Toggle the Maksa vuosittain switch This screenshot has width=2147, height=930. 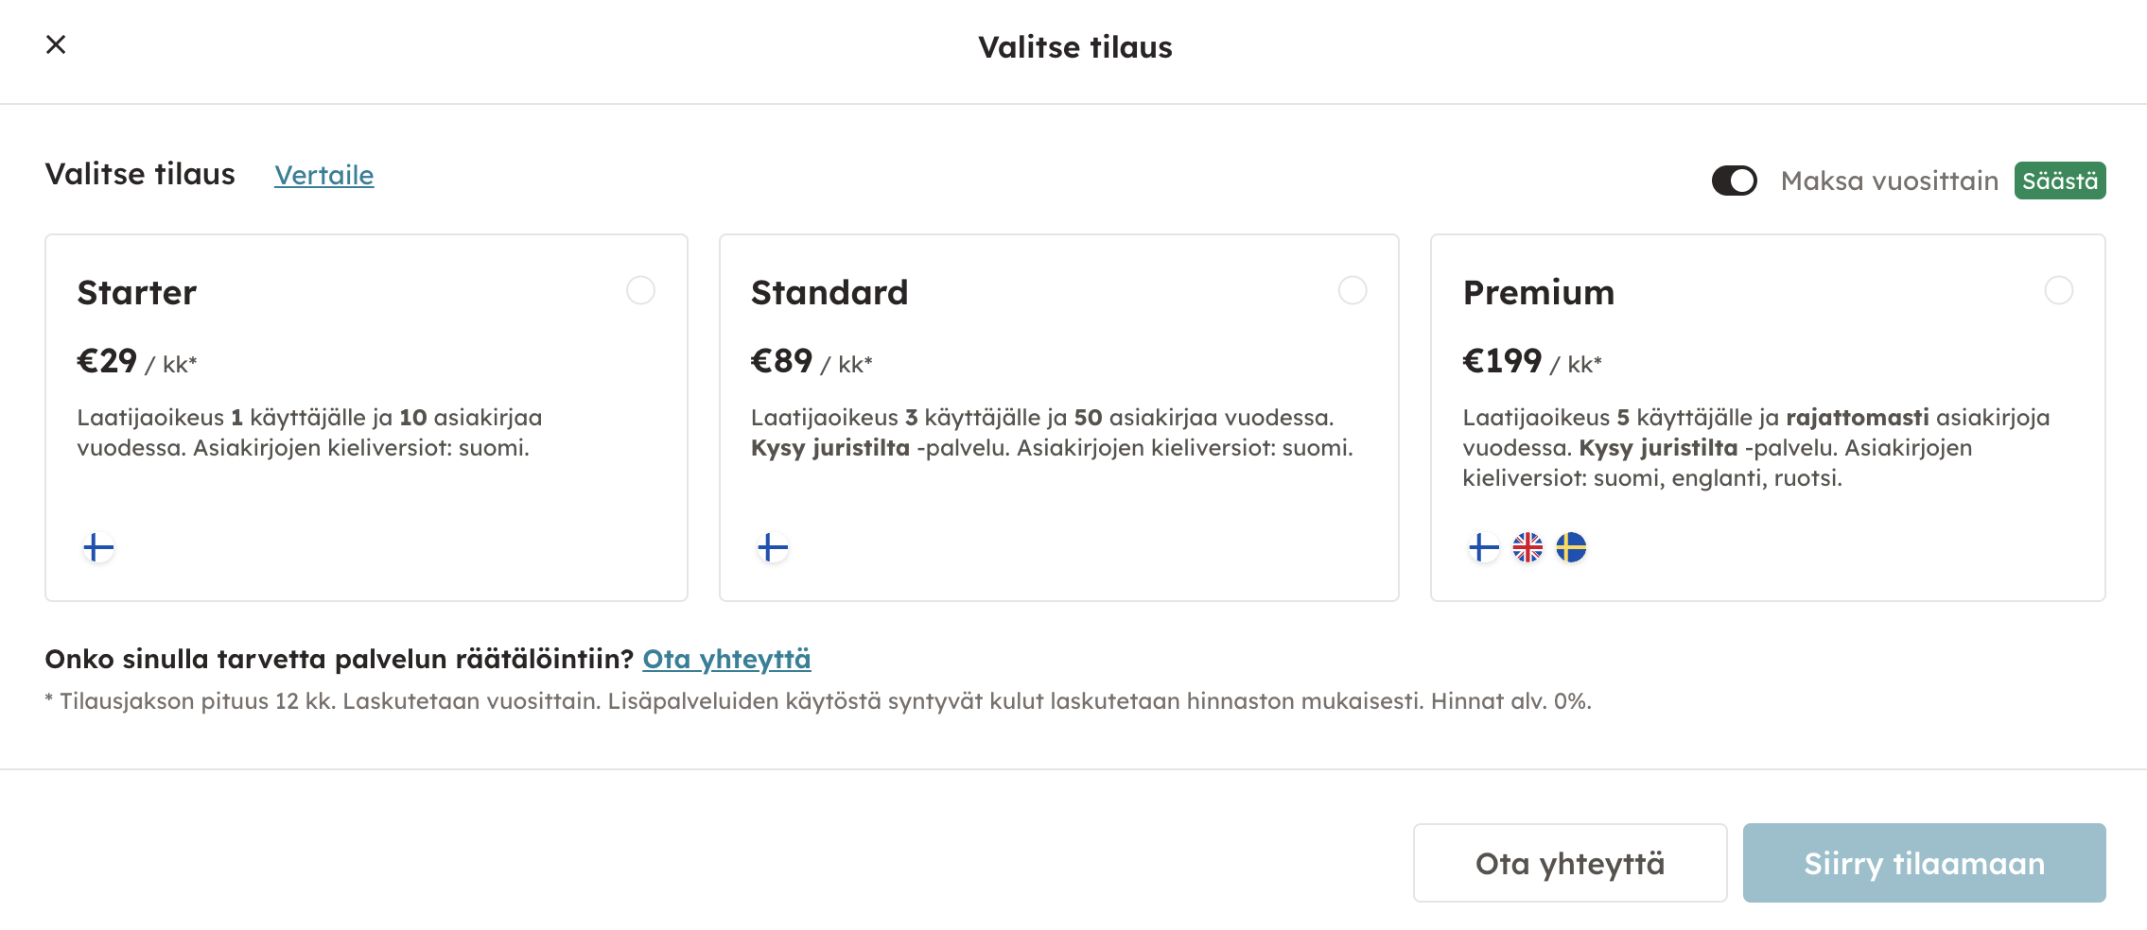pyautogui.click(x=1734, y=181)
